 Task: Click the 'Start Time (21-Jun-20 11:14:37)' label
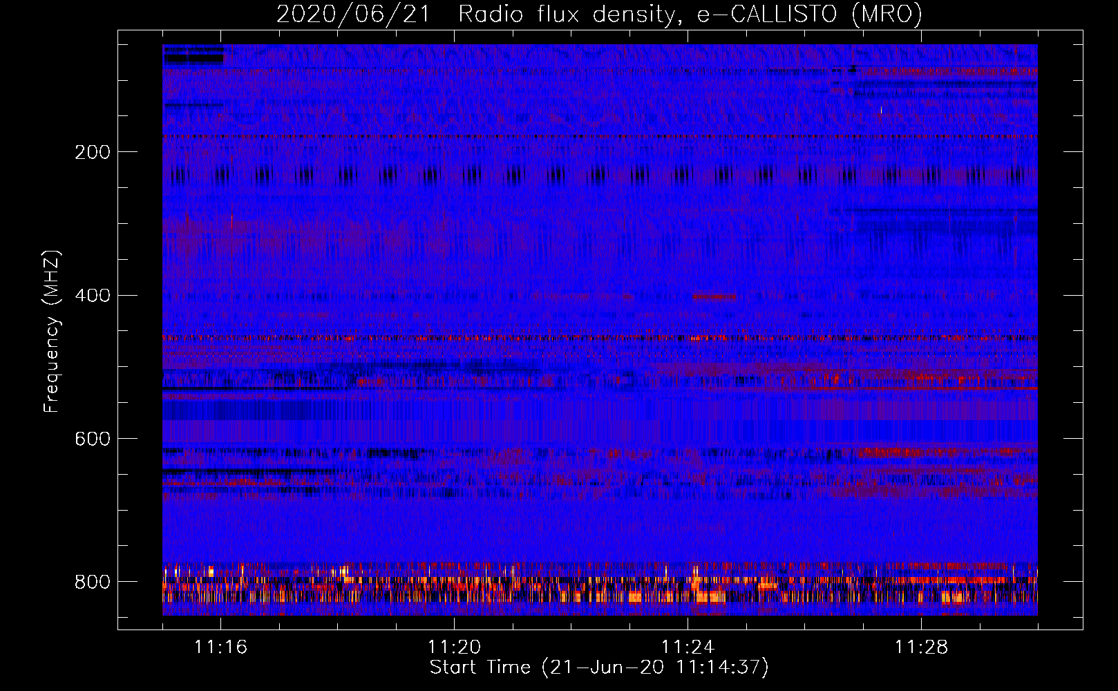click(x=599, y=668)
